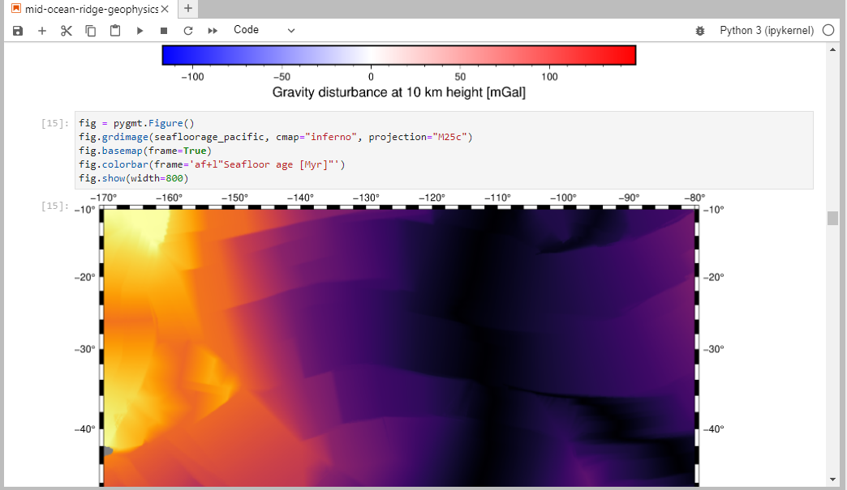This screenshot has height=490, width=847.
Task: Click the gravity disturbance colorbar
Action: [x=399, y=55]
